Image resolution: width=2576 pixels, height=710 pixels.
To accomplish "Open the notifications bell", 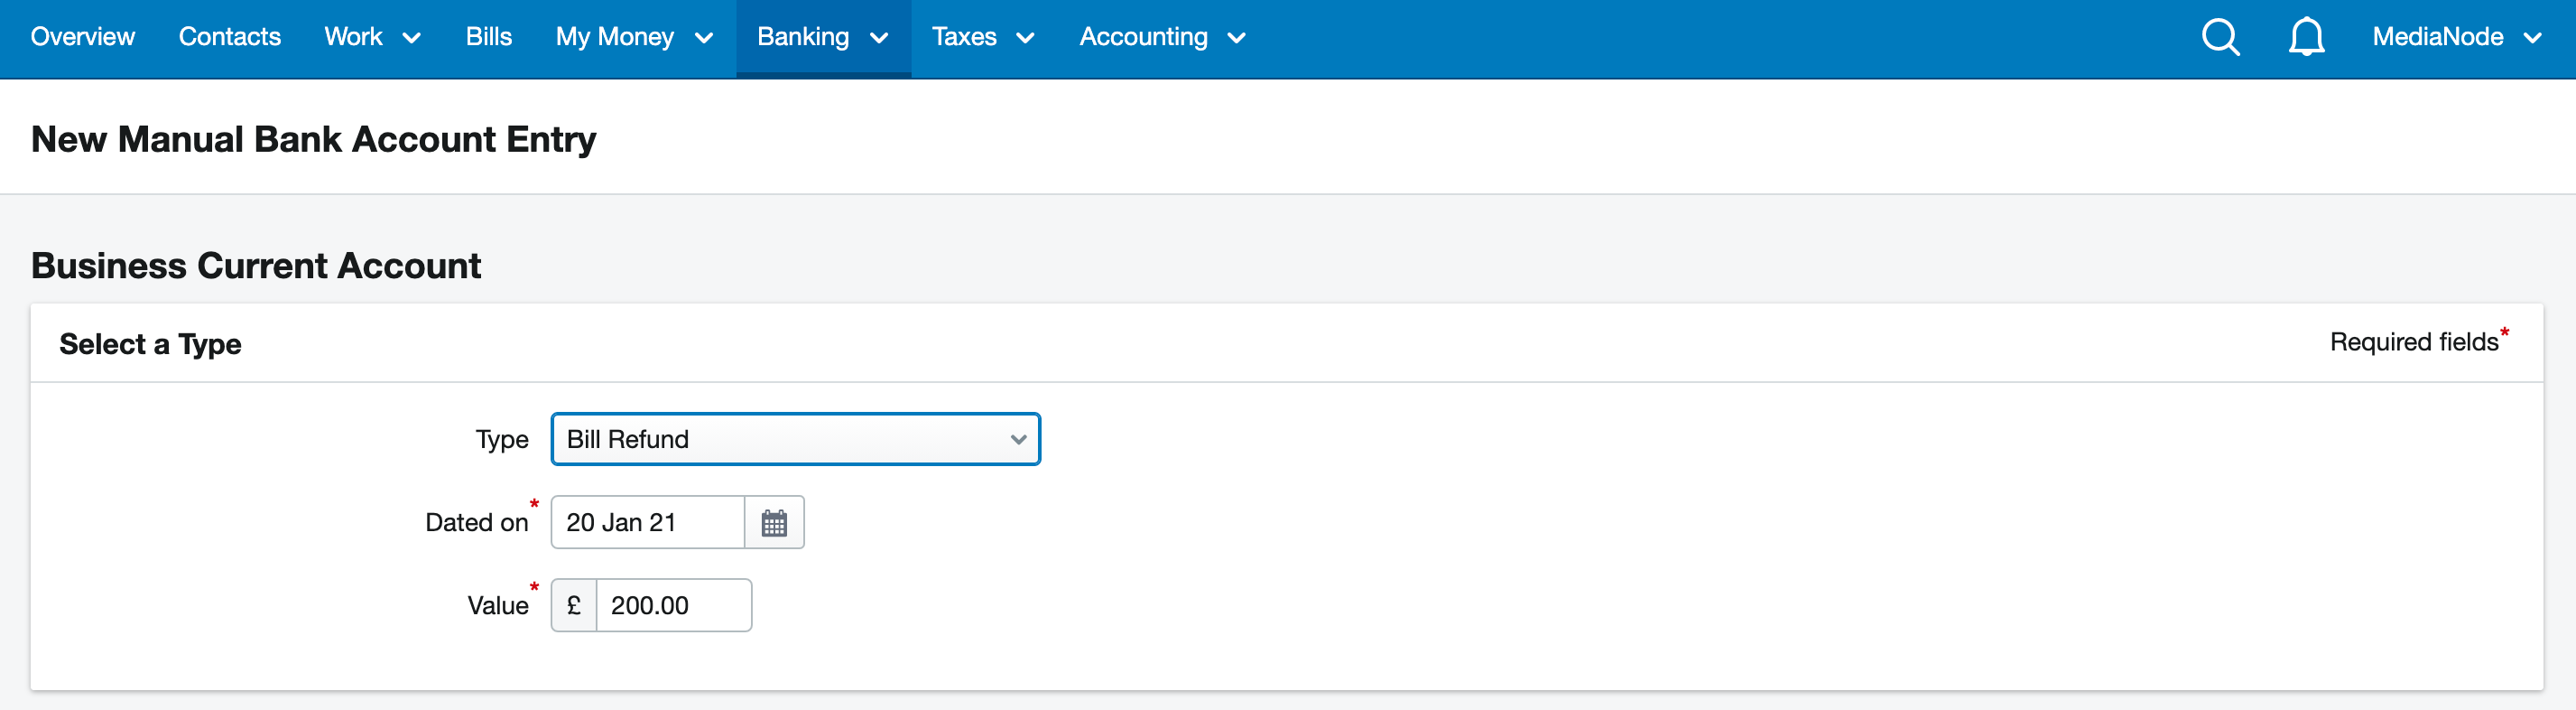I will [2306, 38].
